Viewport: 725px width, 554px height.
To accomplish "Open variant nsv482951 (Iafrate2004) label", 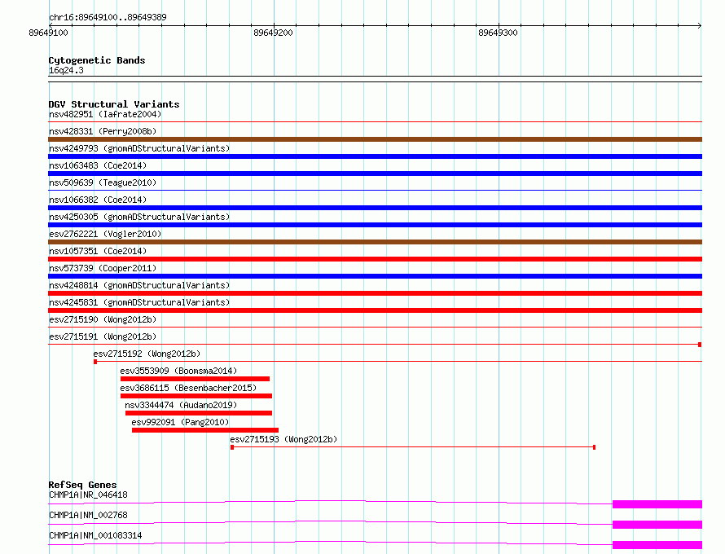I will point(105,114).
